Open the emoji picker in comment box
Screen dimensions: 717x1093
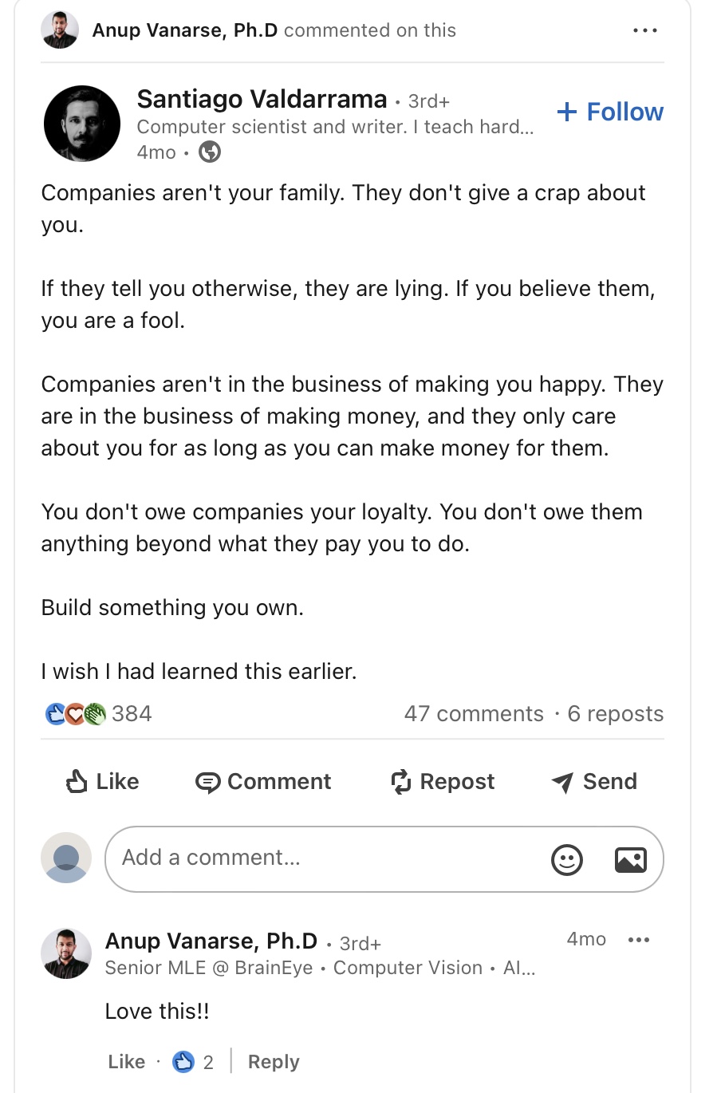pos(567,859)
